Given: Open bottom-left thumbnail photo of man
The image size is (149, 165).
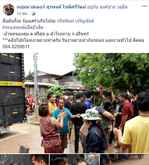Looking at the screenshot, I should click(x=24, y=159).
